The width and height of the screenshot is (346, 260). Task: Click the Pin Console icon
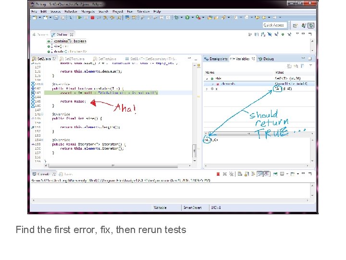click(275, 174)
